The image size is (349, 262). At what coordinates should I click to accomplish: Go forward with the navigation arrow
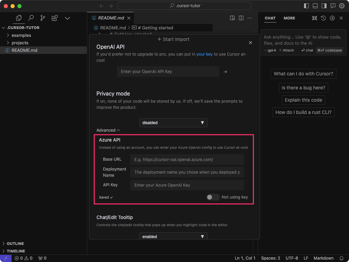click(x=111, y=6)
